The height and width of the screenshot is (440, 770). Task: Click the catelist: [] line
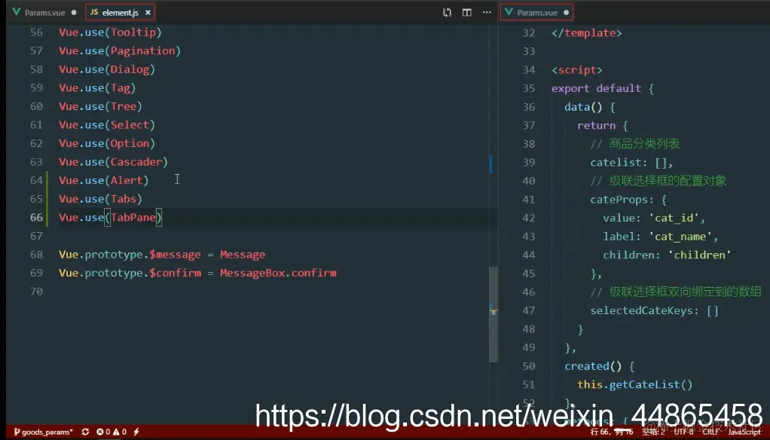(x=631, y=162)
